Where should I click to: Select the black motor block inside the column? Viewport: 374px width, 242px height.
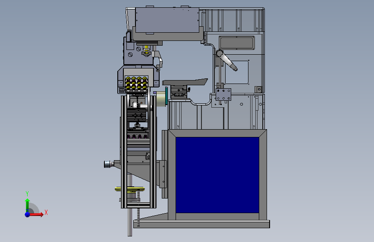click(x=136, y=115)
